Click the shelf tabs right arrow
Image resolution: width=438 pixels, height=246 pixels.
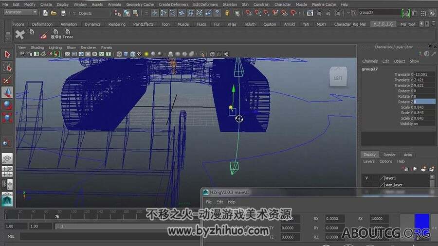(427, 24)
